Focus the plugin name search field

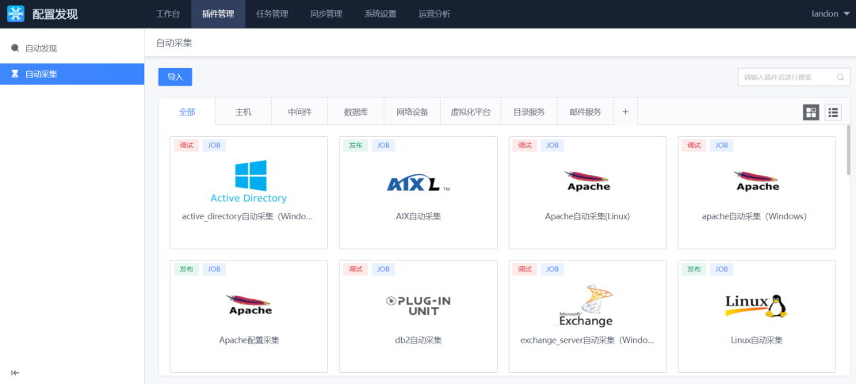(793, 78)
